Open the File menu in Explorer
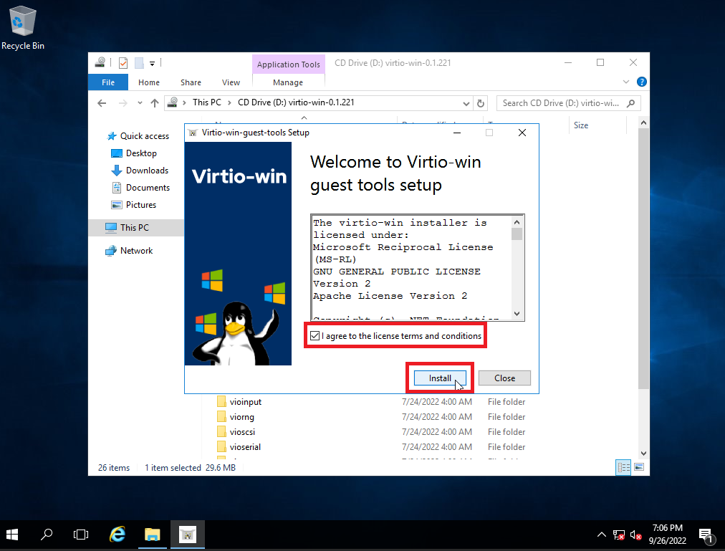This screenshot has width=725, height=551. coord(108,82)
